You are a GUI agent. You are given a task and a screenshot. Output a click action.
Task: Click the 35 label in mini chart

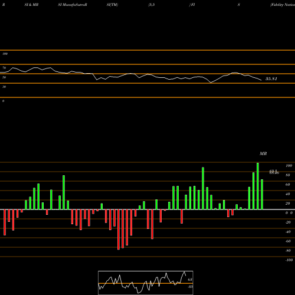click(x=190, y=287)
